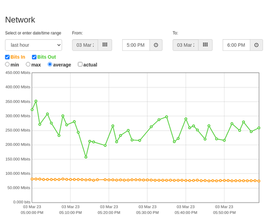268x216 pixels.
Task: Select the max radio button
Action: [x=28, y=64]
